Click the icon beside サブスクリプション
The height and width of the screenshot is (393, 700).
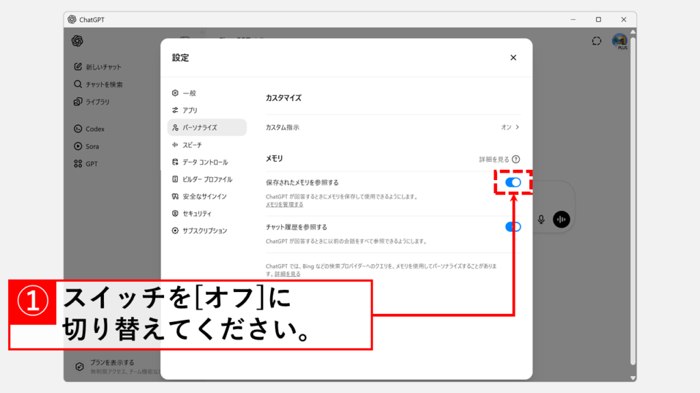(x=175, y=231)
